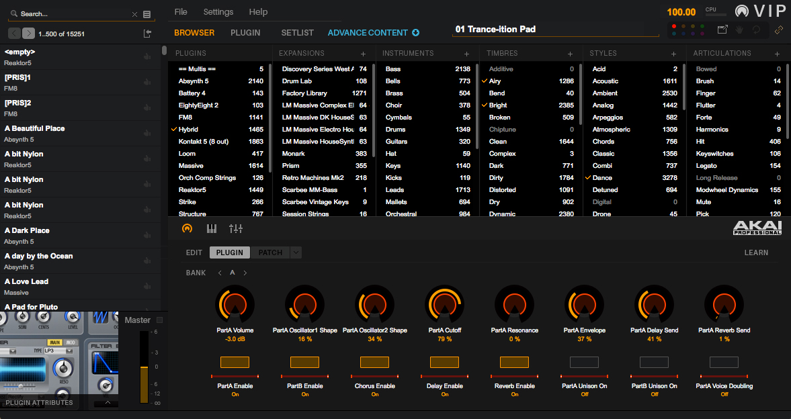Viewport: 791px width, 419px height.
Task: Open the File menu
Action: pyautogui.click(x=181, y=11)
